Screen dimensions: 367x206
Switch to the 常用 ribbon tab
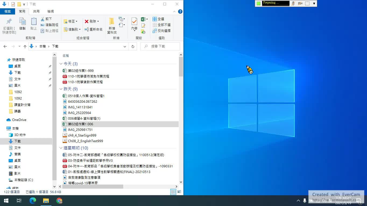(22, 12)
